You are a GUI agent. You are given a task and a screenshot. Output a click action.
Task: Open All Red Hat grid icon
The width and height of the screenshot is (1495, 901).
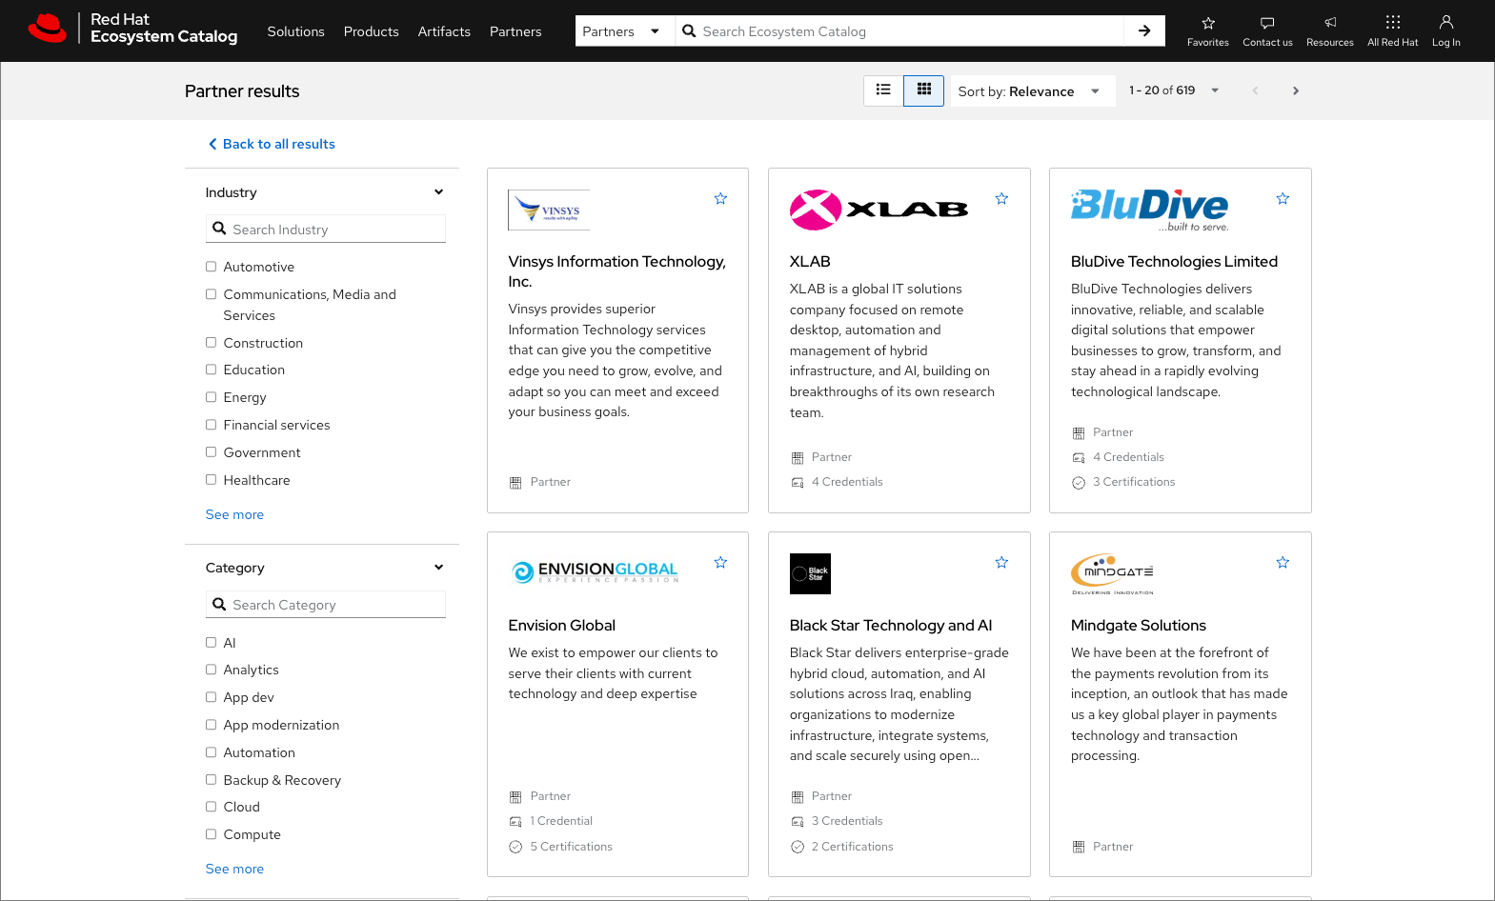pos(1392,23)
